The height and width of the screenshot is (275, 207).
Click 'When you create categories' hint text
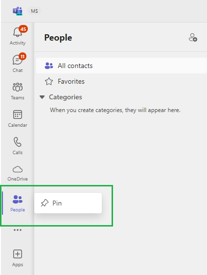click(115, 110)
